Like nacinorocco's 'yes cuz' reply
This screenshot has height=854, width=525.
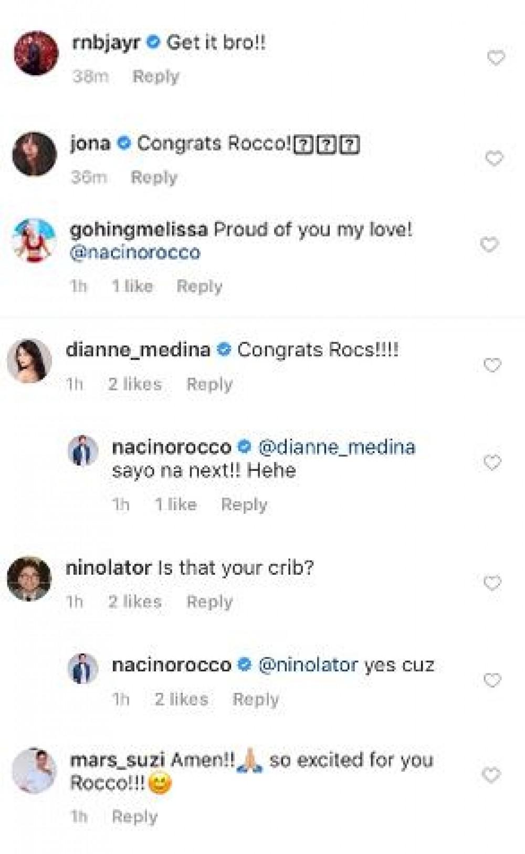pyautogui.click(x=492, y=680)
